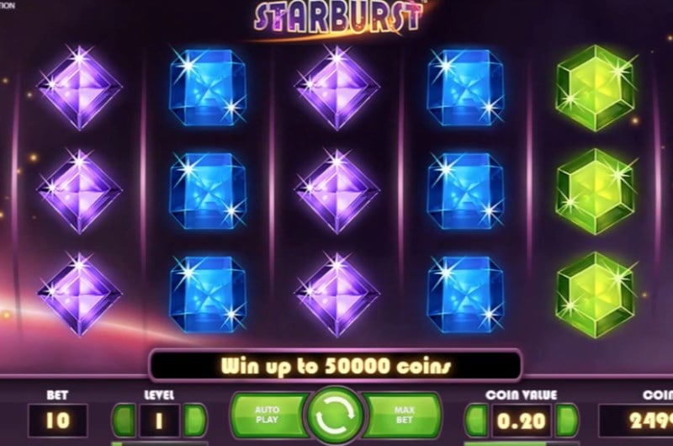Click the Auto Play button

[x=268, y=415]
